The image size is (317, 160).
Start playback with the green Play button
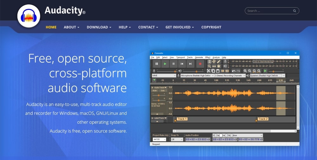click(x=165, y=64)
